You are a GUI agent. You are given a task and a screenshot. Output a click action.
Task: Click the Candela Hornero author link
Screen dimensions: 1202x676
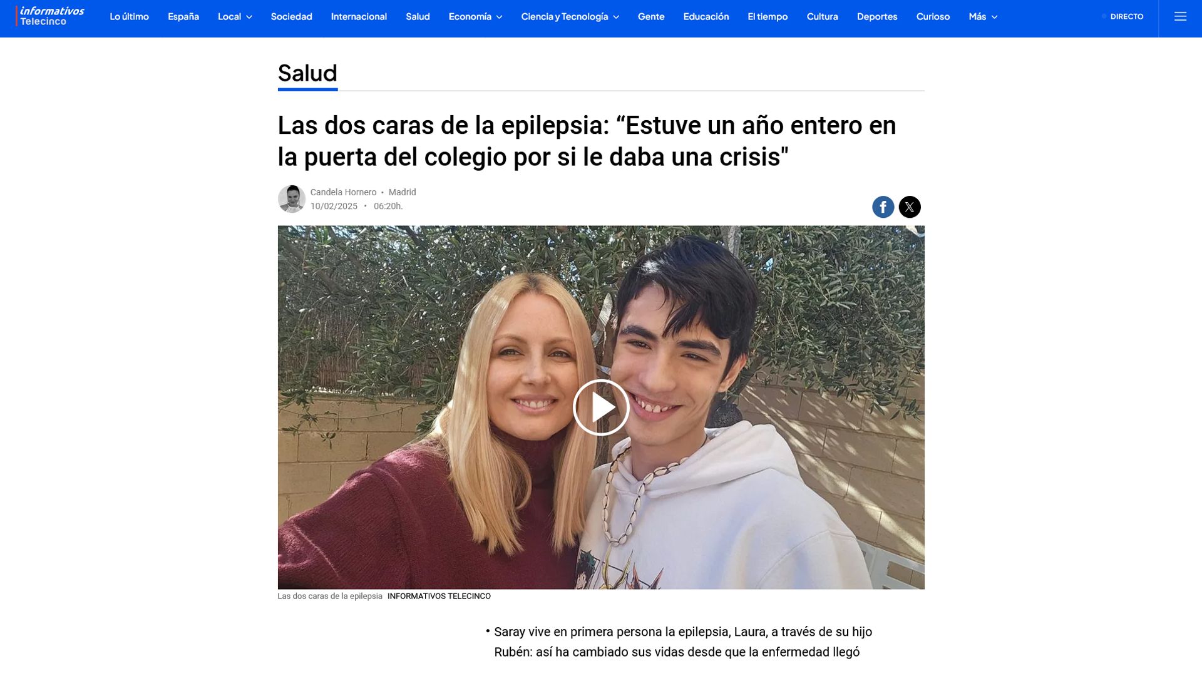(x=343, y=192)
